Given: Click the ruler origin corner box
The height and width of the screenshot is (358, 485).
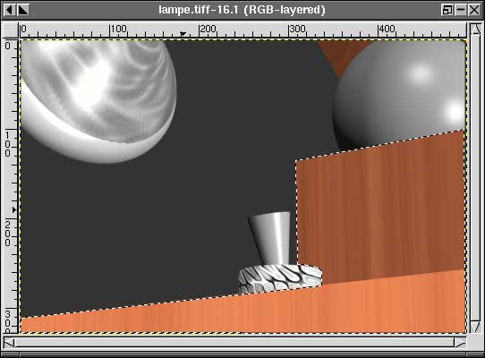Looking at the screenshot, I should pyautogui.click(x=10, y=30).
